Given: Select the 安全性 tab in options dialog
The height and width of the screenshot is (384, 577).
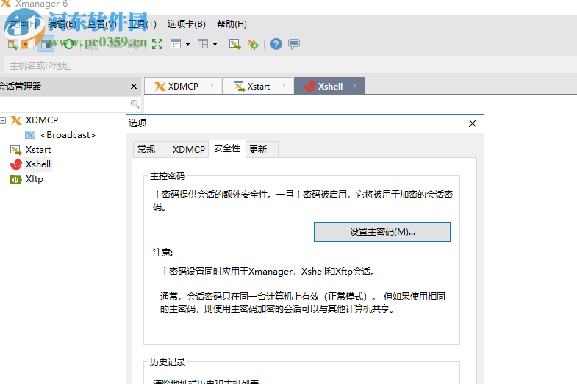Looking at the screenshot, I should click(227, 148).
